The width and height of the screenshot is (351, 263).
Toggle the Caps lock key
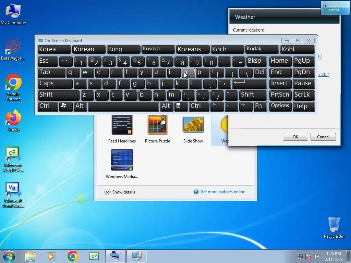[55, 84]
